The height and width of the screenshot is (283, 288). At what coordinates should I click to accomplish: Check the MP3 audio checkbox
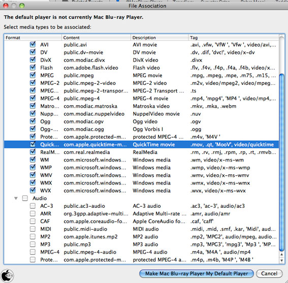tap(33, 244)
